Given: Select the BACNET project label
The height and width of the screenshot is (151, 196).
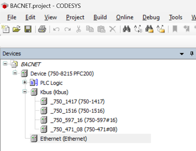Looking at the screenshot, I should (31, 64).
